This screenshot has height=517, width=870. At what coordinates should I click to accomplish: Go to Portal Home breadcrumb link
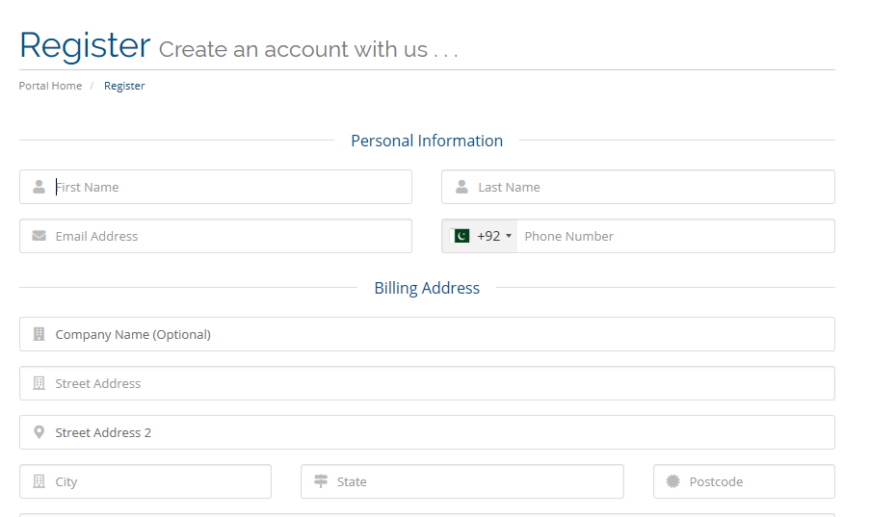point(50,86)
